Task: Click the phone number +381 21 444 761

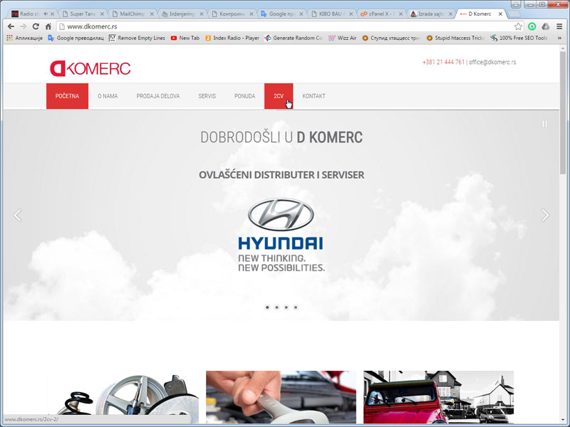Action: (x=443, y=62)
